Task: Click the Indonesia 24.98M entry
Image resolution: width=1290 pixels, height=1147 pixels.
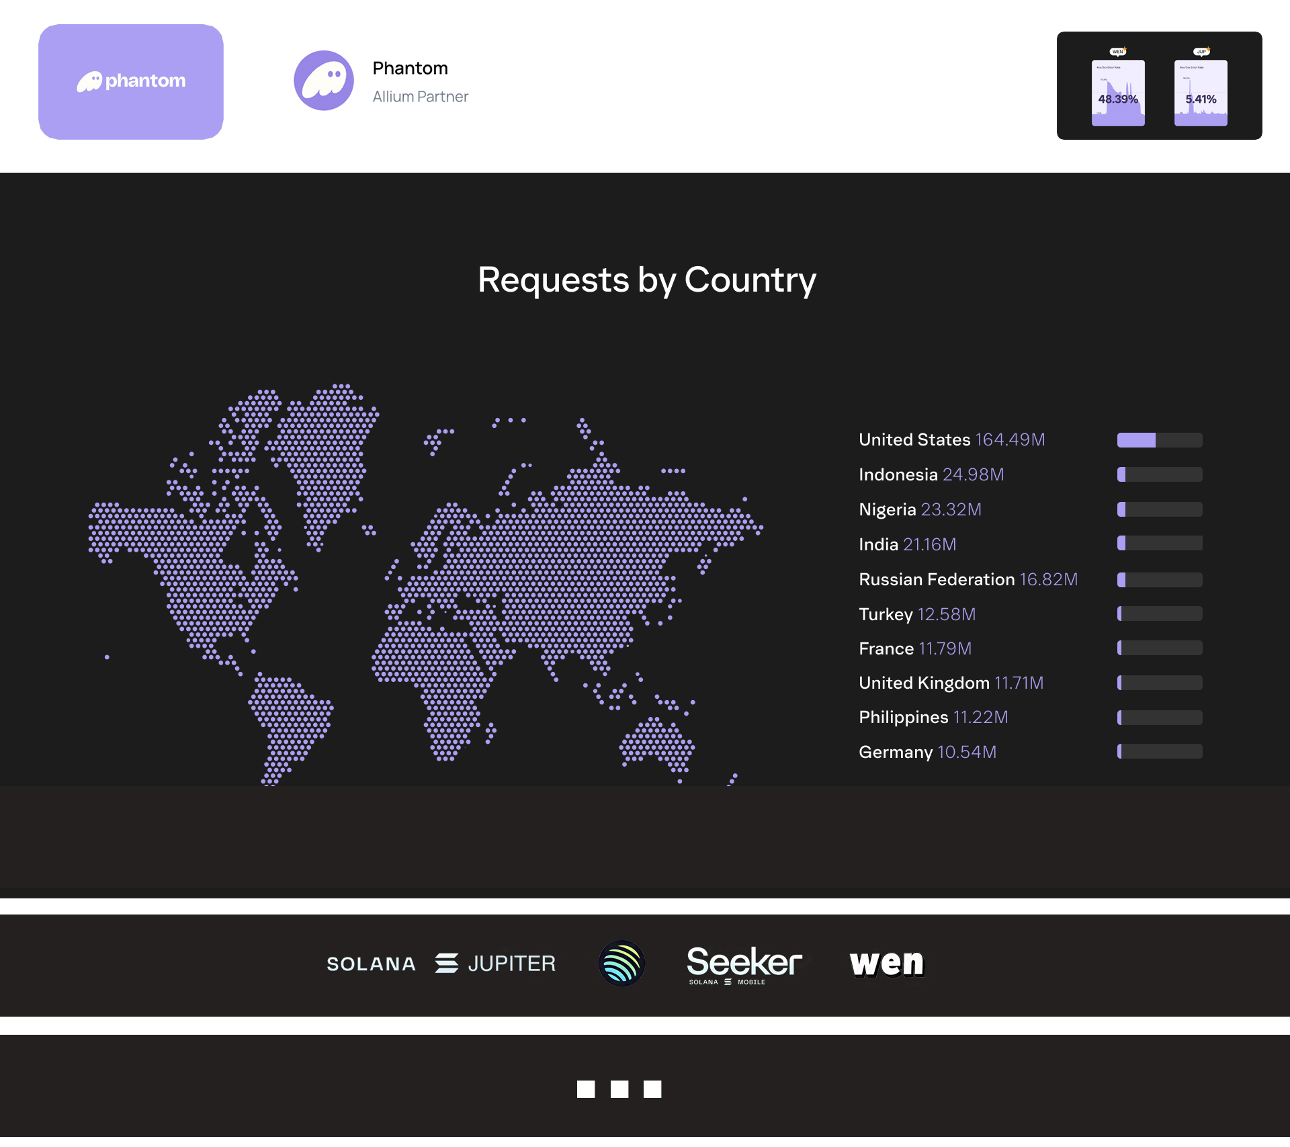Action: 931,475
